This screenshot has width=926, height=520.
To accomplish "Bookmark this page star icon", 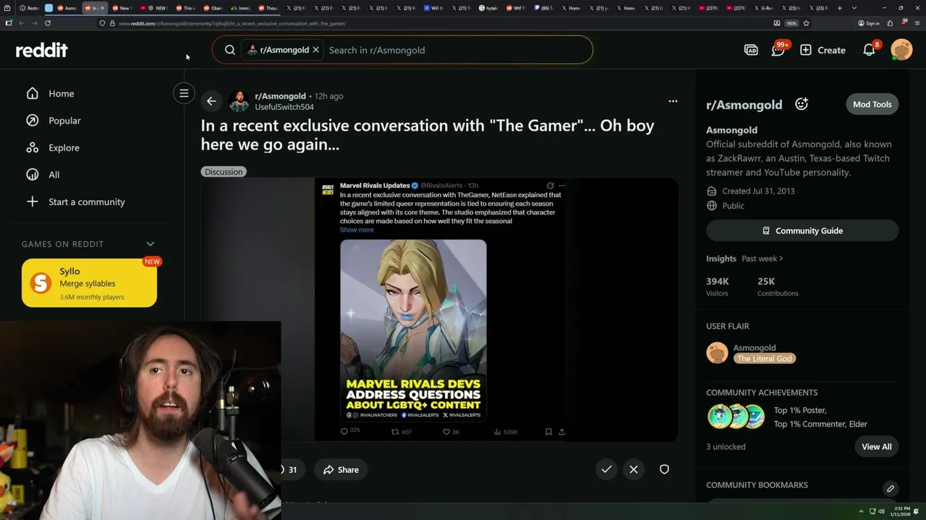I will coord(806,23).
